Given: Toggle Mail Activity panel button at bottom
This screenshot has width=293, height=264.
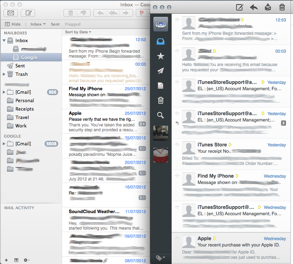Looking at the screenshot, I should 16,260.
